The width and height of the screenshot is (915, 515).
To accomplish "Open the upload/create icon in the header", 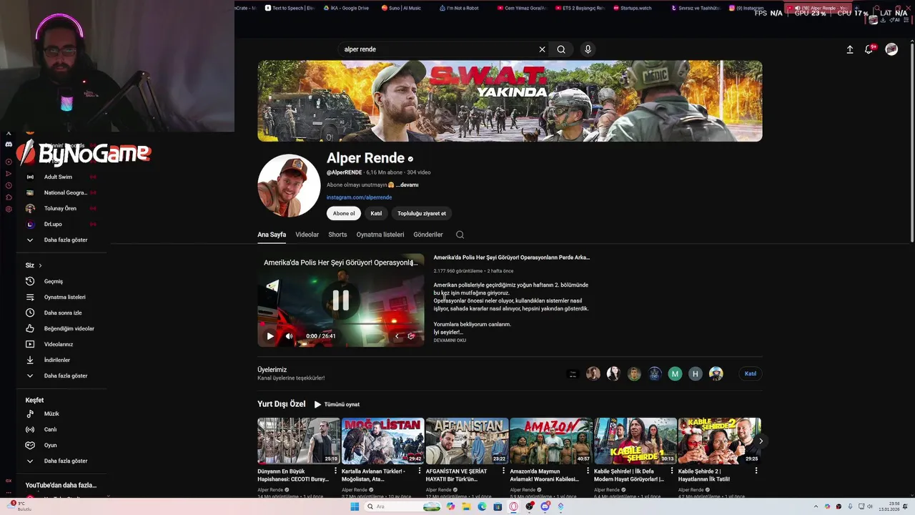I will 850,49.
